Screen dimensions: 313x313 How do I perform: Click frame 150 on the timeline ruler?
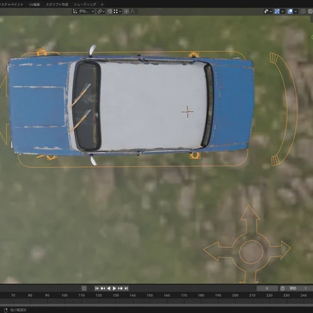pyautogui.click(x=150, y=295)
